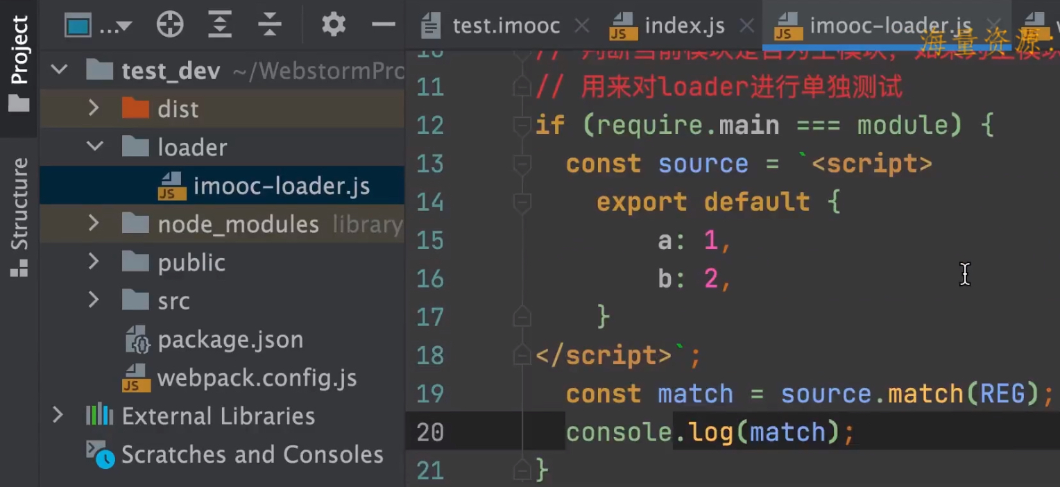Click the Structure tab icon
The image size is (1060, 487).
click(x=19, y=268)
